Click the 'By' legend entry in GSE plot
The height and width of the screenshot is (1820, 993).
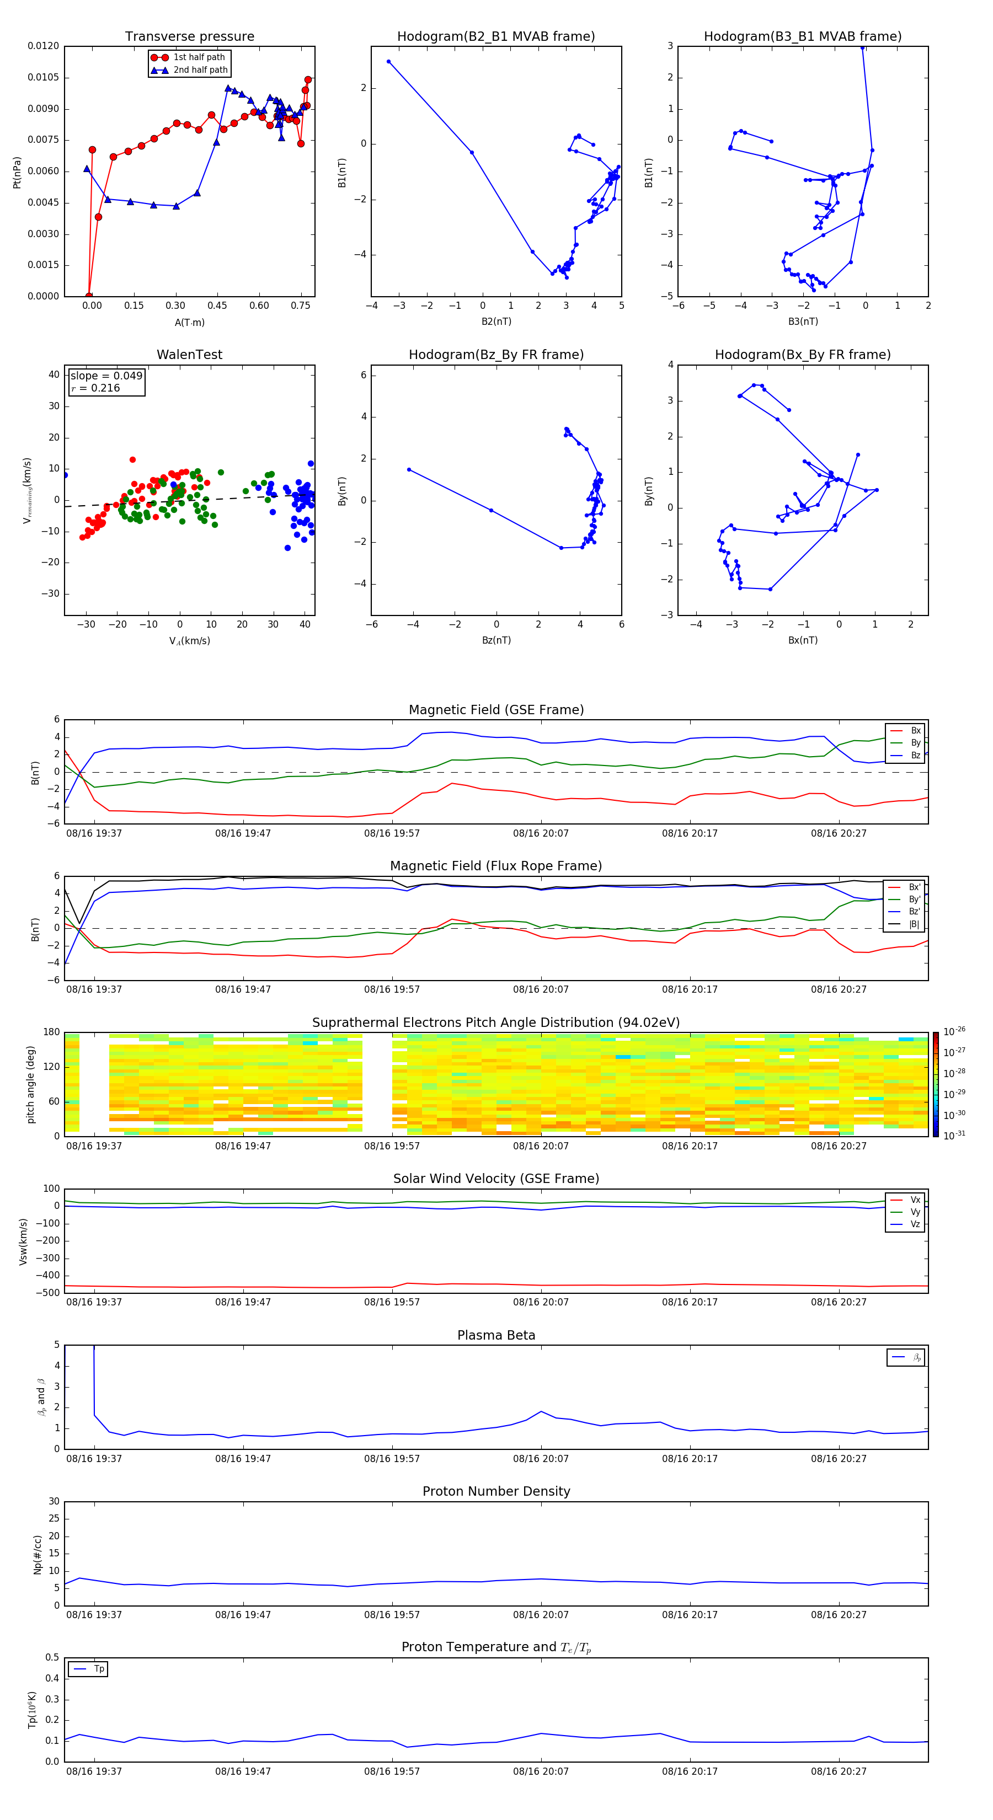point(905,742)
